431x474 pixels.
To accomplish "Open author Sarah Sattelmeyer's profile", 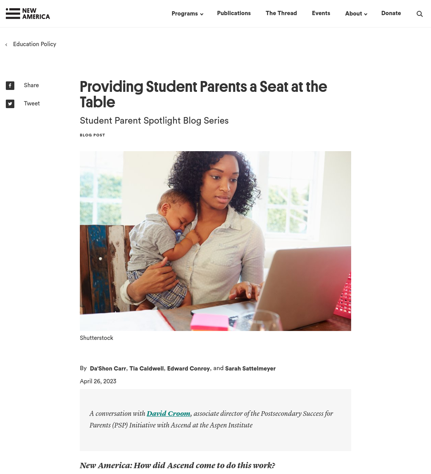I will (250, 369).
